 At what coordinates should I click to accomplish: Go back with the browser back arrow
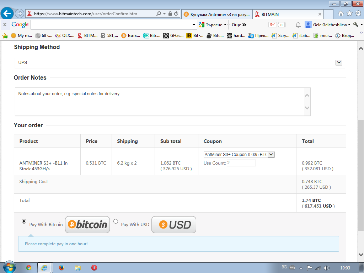pyautogui.click(x=7, y=14)
